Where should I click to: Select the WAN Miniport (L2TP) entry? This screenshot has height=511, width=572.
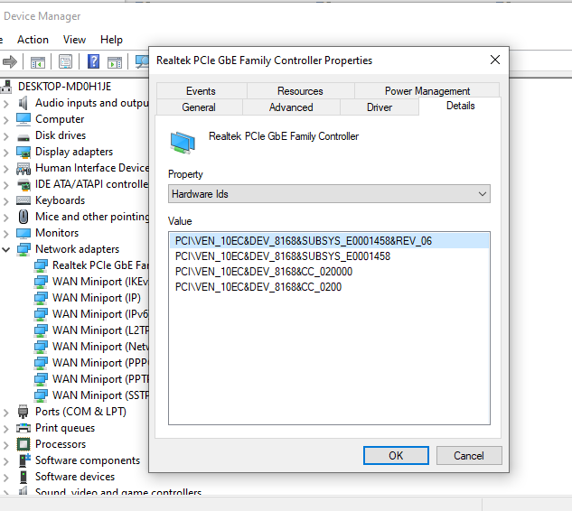pyautogui.click(x=100, y=330)
